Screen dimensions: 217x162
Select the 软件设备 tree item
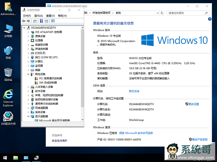[38, 91]
